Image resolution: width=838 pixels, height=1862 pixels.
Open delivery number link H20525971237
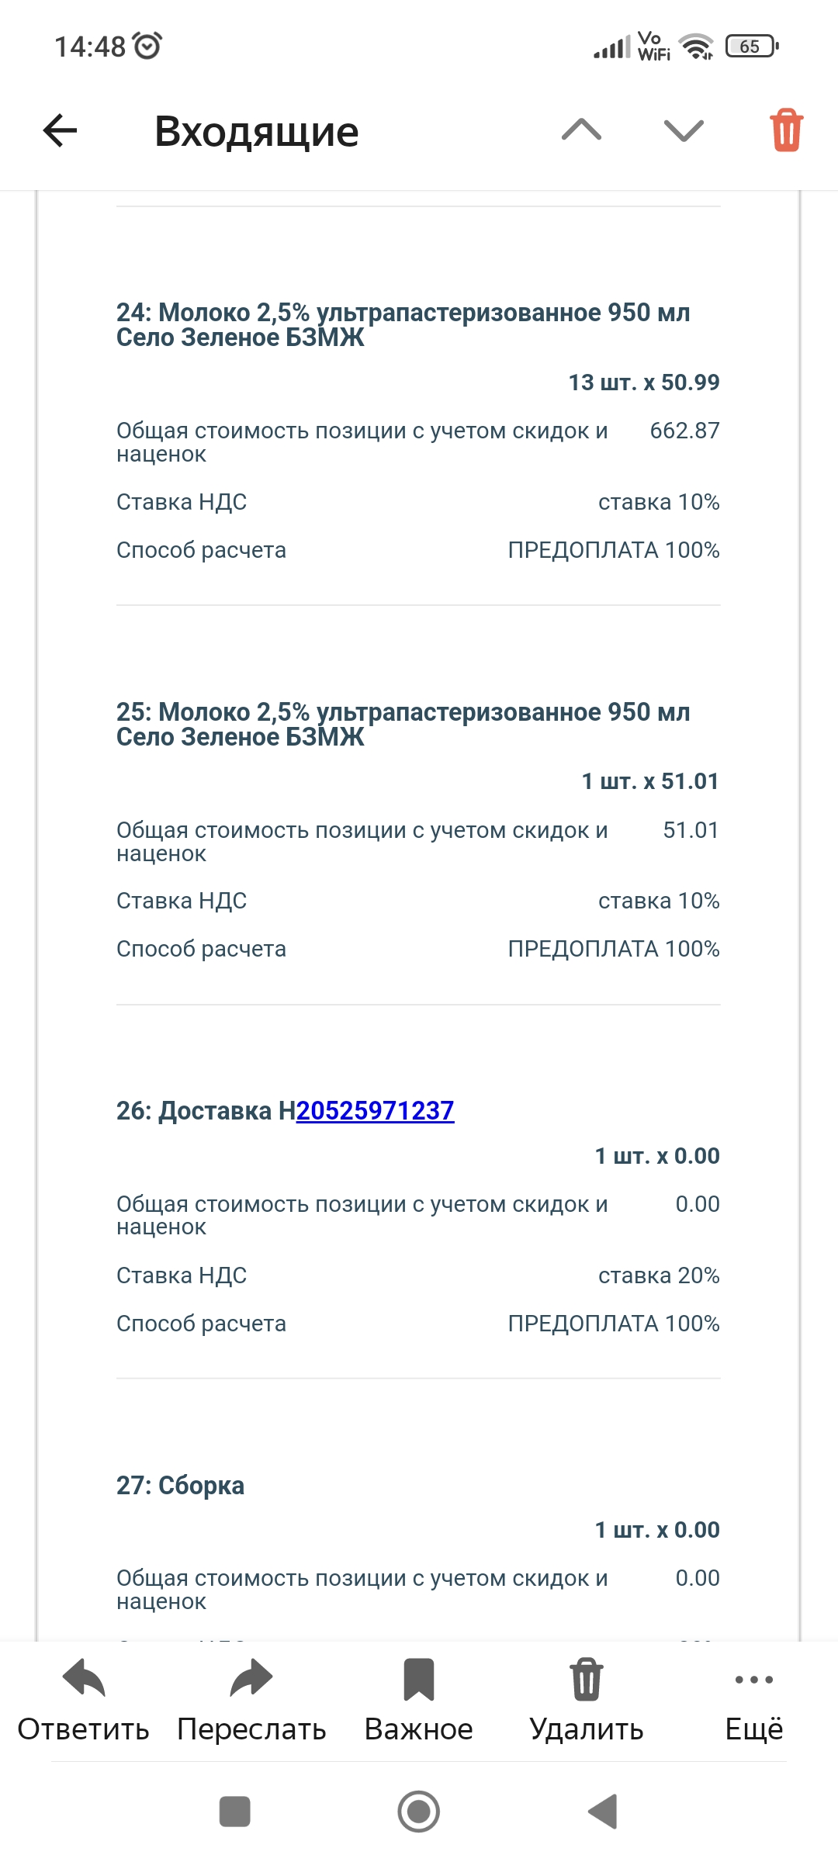[x=375, y=1111]
